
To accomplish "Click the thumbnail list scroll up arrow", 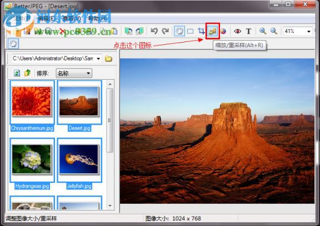I will [x=110, y=84].
